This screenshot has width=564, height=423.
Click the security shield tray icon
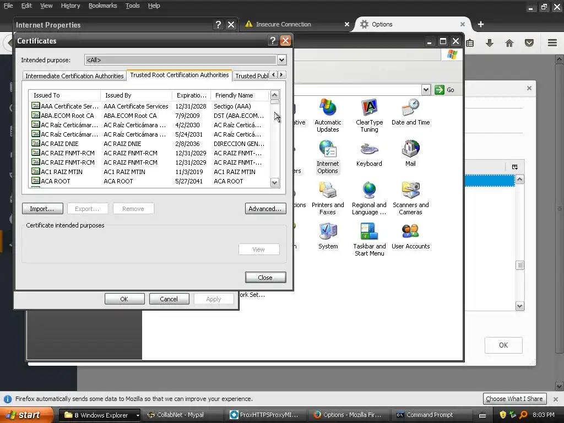tap(503, 415)
